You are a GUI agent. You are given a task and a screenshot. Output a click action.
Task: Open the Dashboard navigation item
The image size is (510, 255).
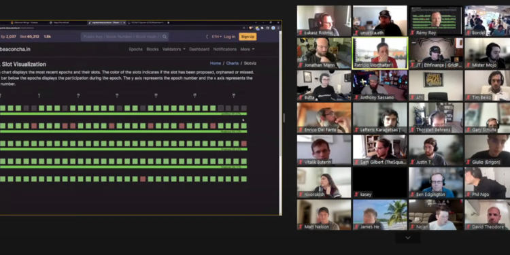point(199,49)
